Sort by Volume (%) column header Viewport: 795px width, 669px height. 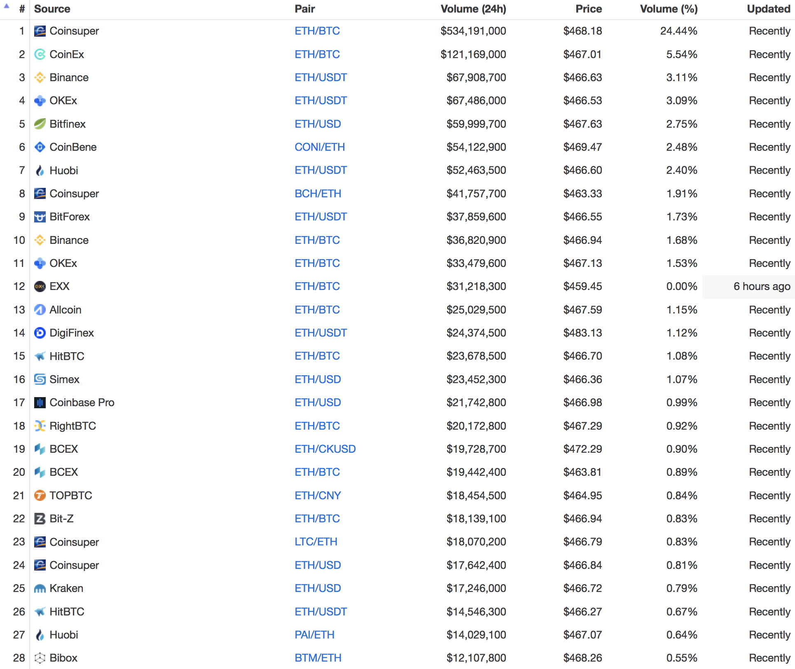[668, 9]
